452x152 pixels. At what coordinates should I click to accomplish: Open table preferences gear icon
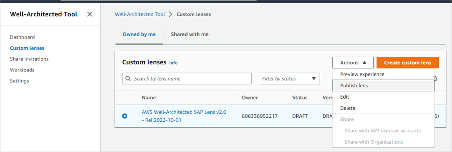[435, 79]
